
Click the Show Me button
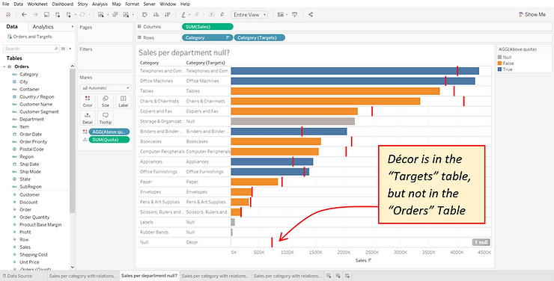pos(532,14)
